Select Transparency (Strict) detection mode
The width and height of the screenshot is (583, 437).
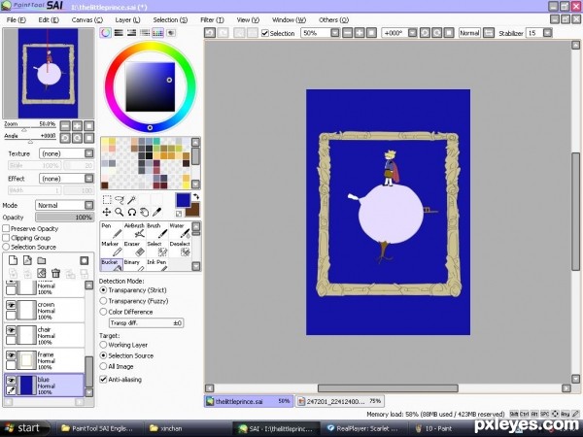103,290
